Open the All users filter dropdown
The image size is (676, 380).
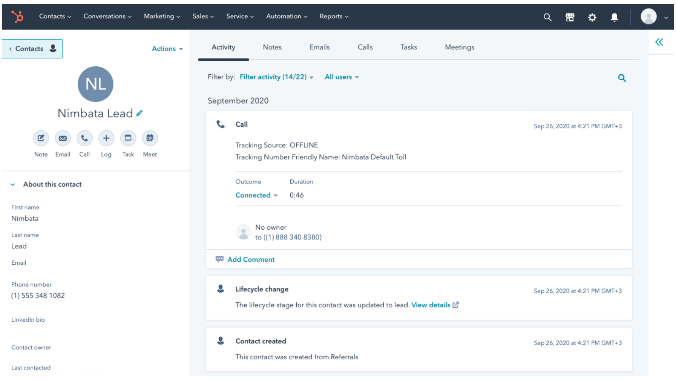click(341, 77)
